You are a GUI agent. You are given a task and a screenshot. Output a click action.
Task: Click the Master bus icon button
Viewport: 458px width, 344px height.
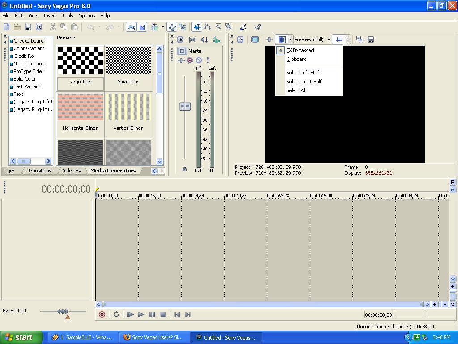click(x=182, y=51)
